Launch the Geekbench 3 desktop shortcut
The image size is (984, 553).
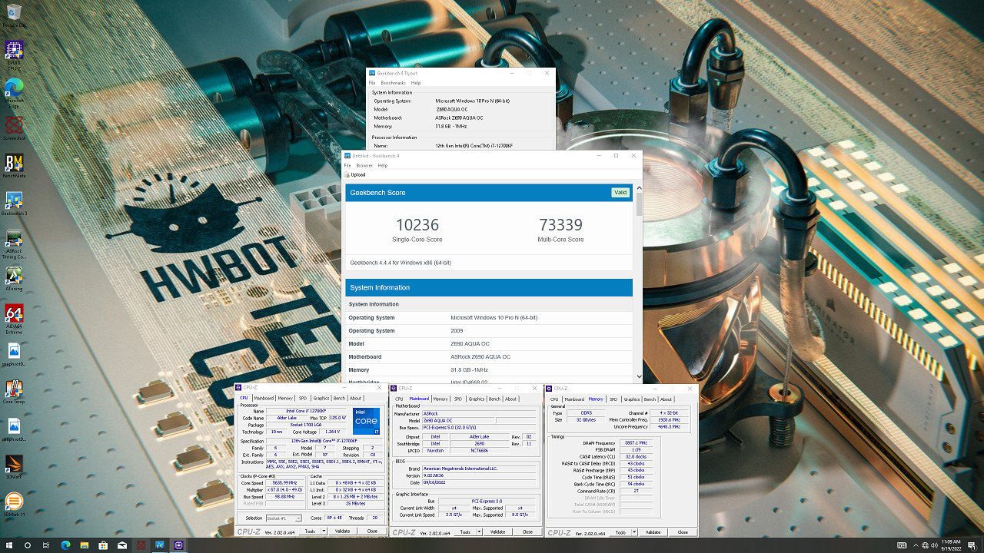14,204
